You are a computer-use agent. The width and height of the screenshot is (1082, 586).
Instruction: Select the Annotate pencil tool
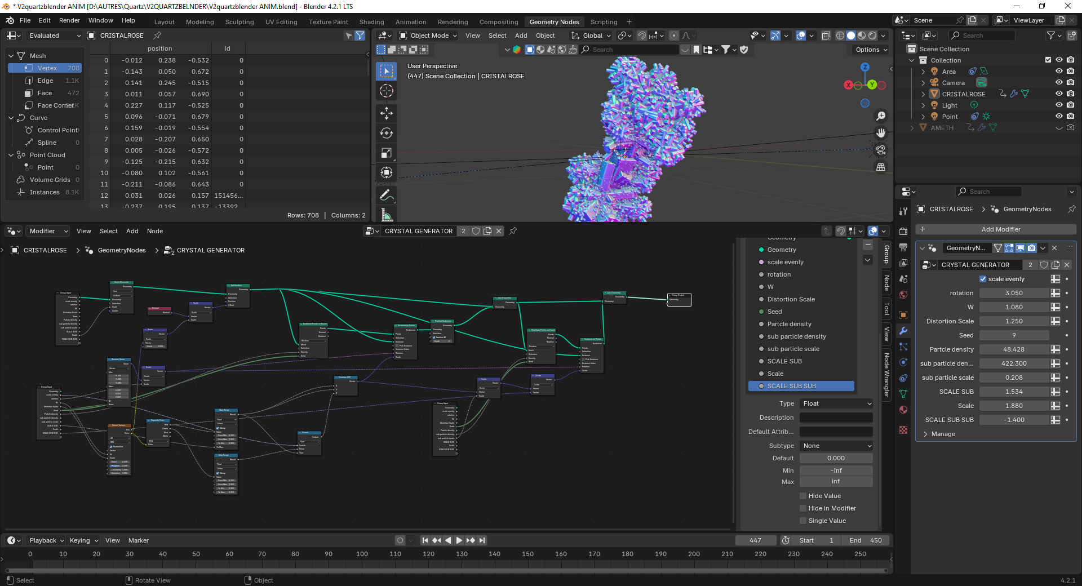[x=386, y=195]
